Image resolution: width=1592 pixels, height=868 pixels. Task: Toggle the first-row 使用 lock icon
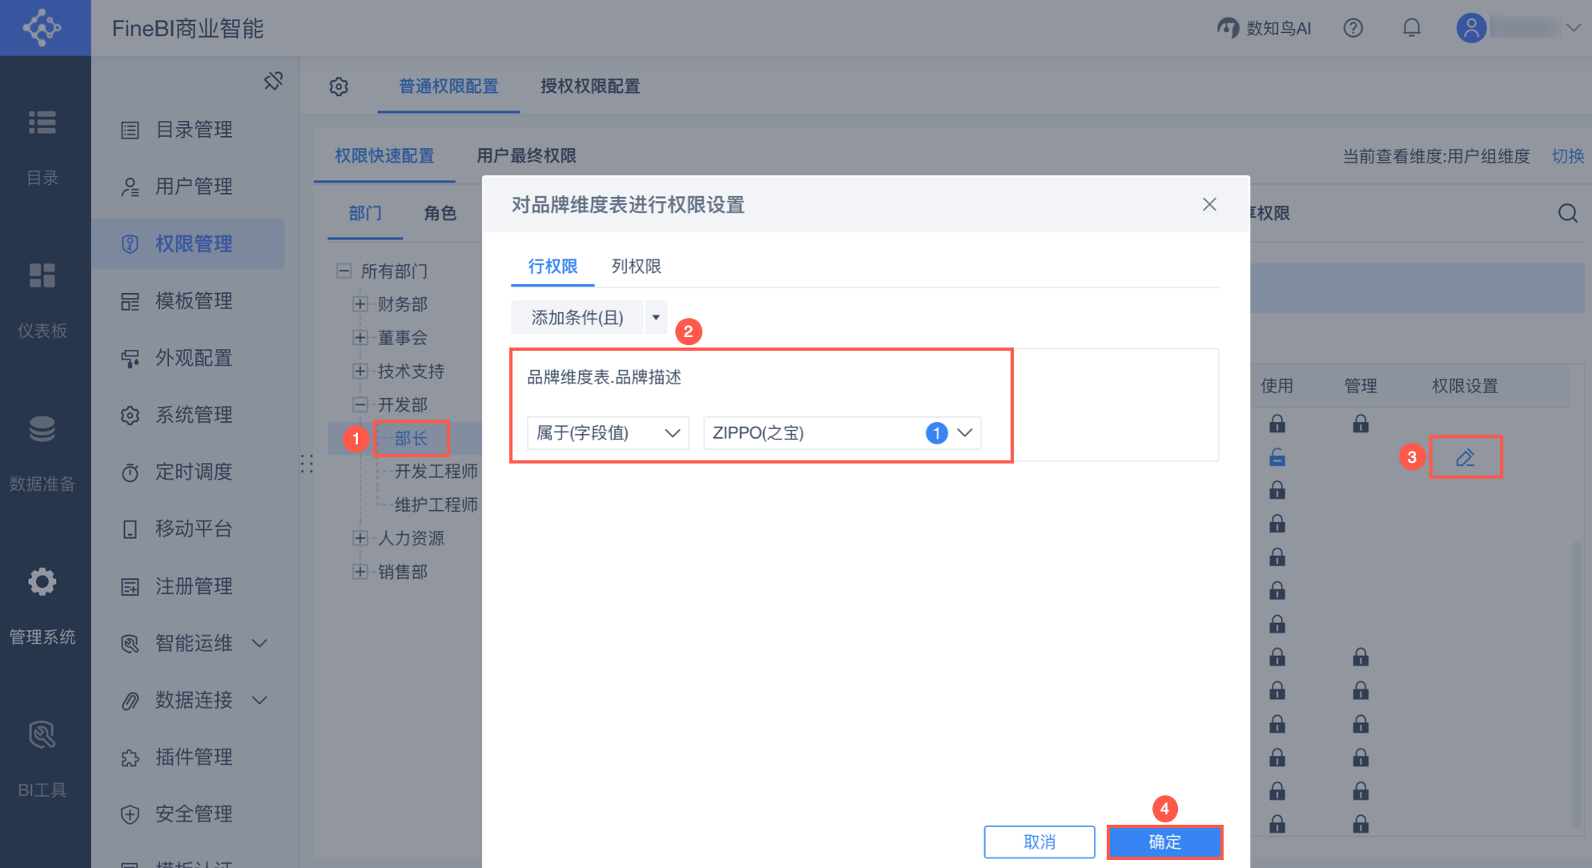pyautogui.click(x=1277, y=423)
